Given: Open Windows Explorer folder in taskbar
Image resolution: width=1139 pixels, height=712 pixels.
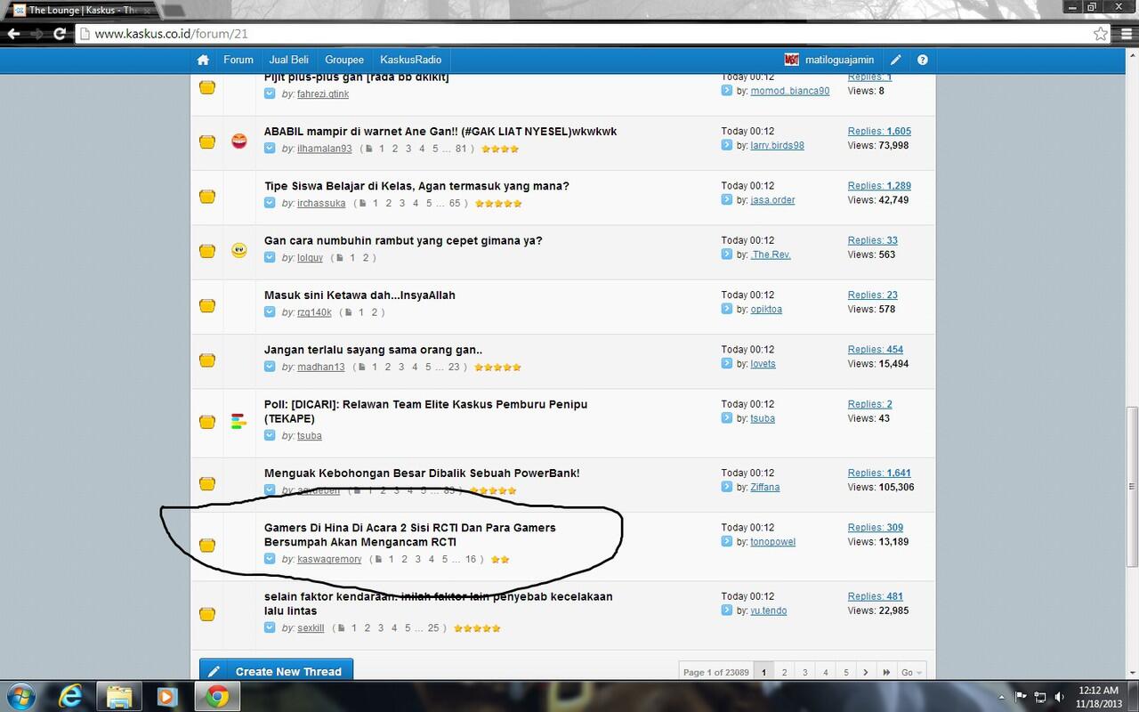Looking at the screenshot, I should click(119, 695).
